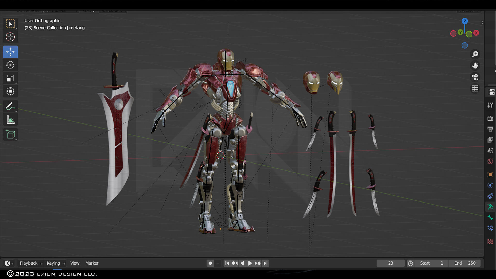Snap view to negative Z axis circle

pos(465,45)
